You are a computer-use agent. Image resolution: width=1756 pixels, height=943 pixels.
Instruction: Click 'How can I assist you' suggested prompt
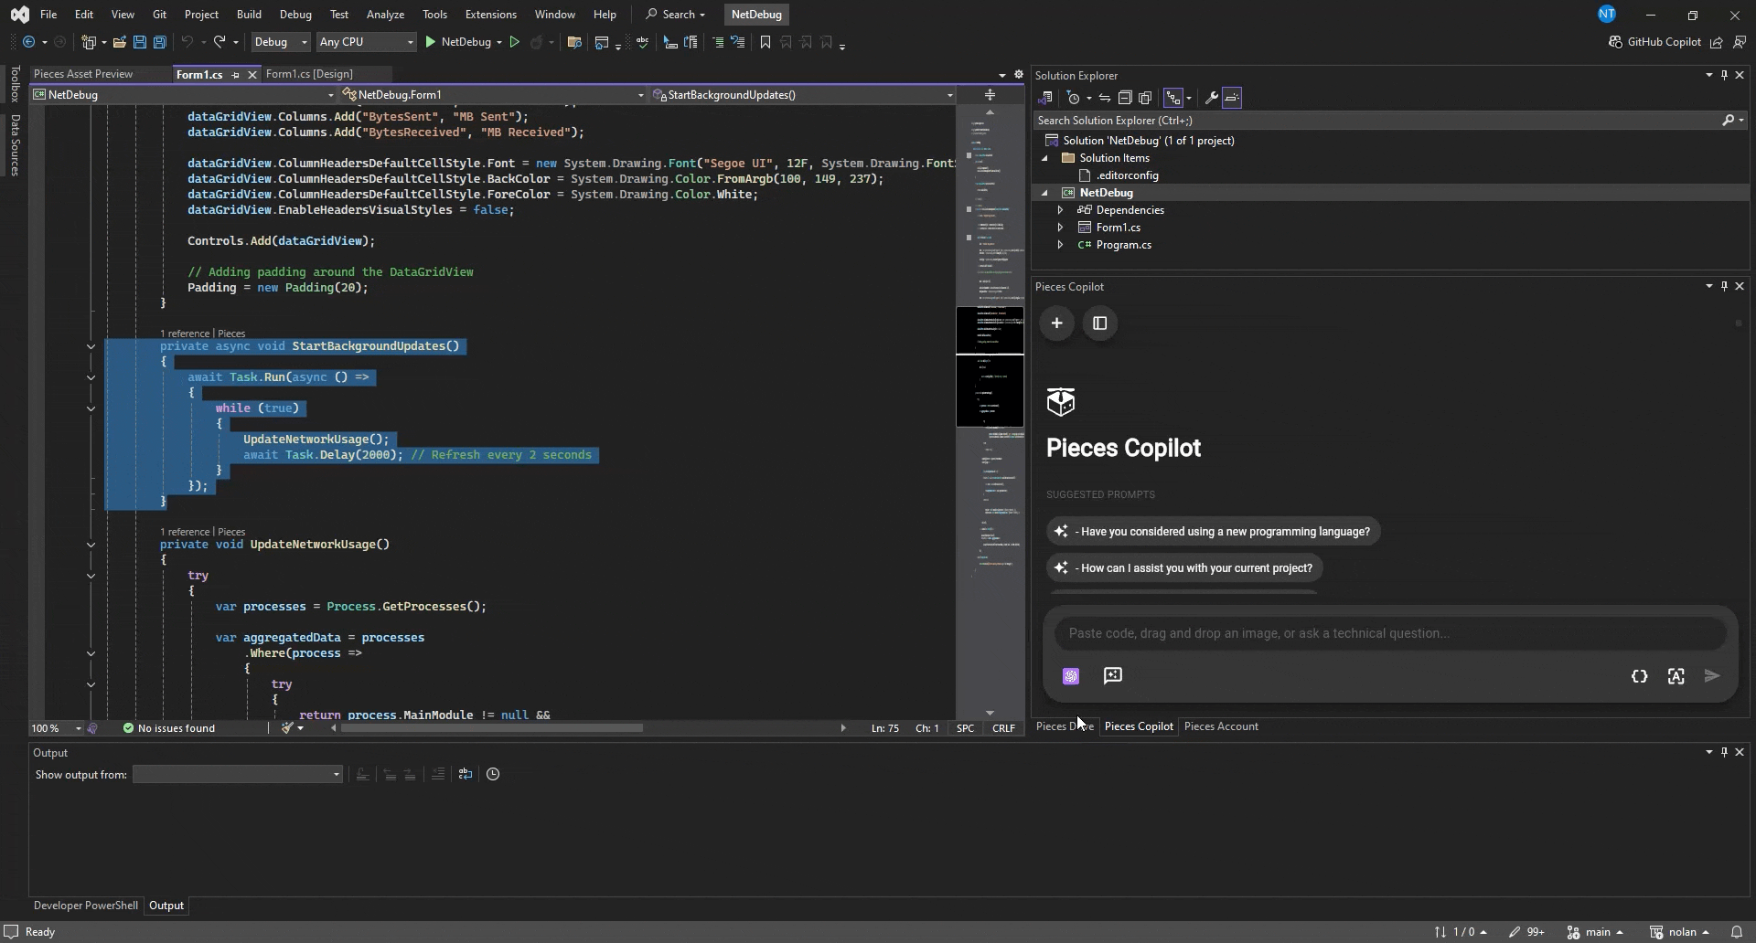(1184, 568)
